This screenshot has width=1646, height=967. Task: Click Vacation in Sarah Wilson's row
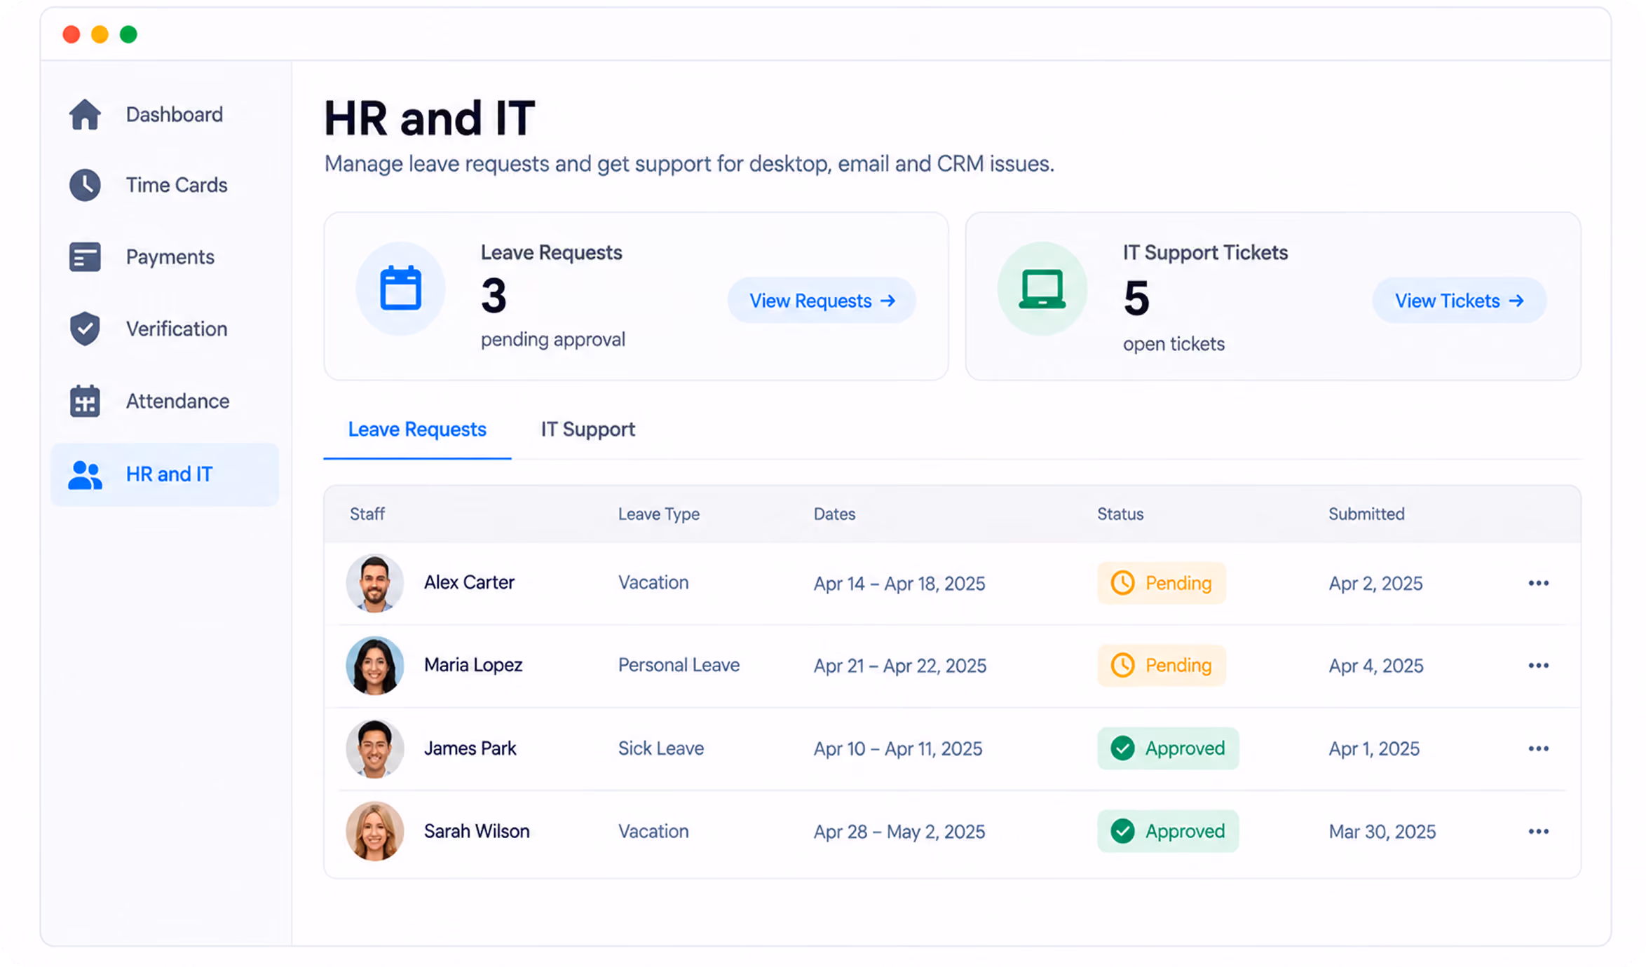(x=653, y=831)
